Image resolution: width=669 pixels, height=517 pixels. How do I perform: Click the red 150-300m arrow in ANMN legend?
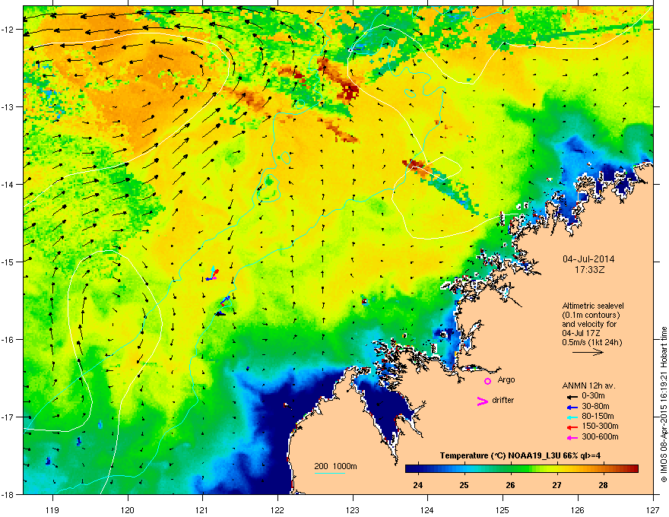coord(572,427)
